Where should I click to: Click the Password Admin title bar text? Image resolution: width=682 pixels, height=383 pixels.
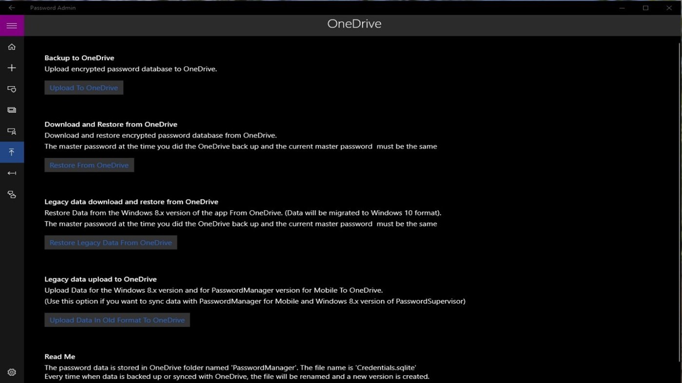click(52, 7)
